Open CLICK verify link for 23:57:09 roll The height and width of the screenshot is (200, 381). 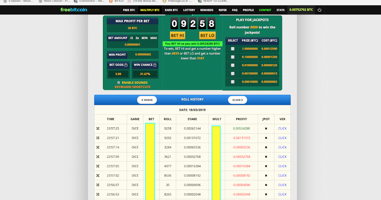(282, 157)
